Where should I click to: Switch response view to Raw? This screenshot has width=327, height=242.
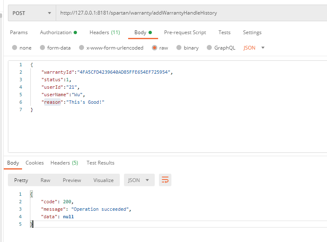45,180
